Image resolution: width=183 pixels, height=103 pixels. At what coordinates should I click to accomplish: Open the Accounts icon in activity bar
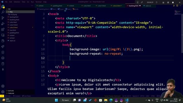[3, 86]
